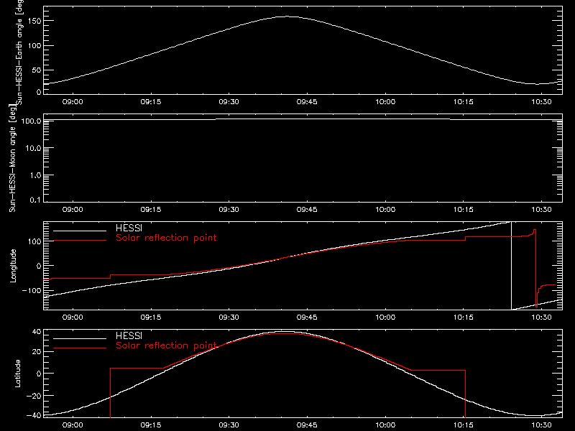Click the -40 tick on Latitude axis

coord(34,416)
